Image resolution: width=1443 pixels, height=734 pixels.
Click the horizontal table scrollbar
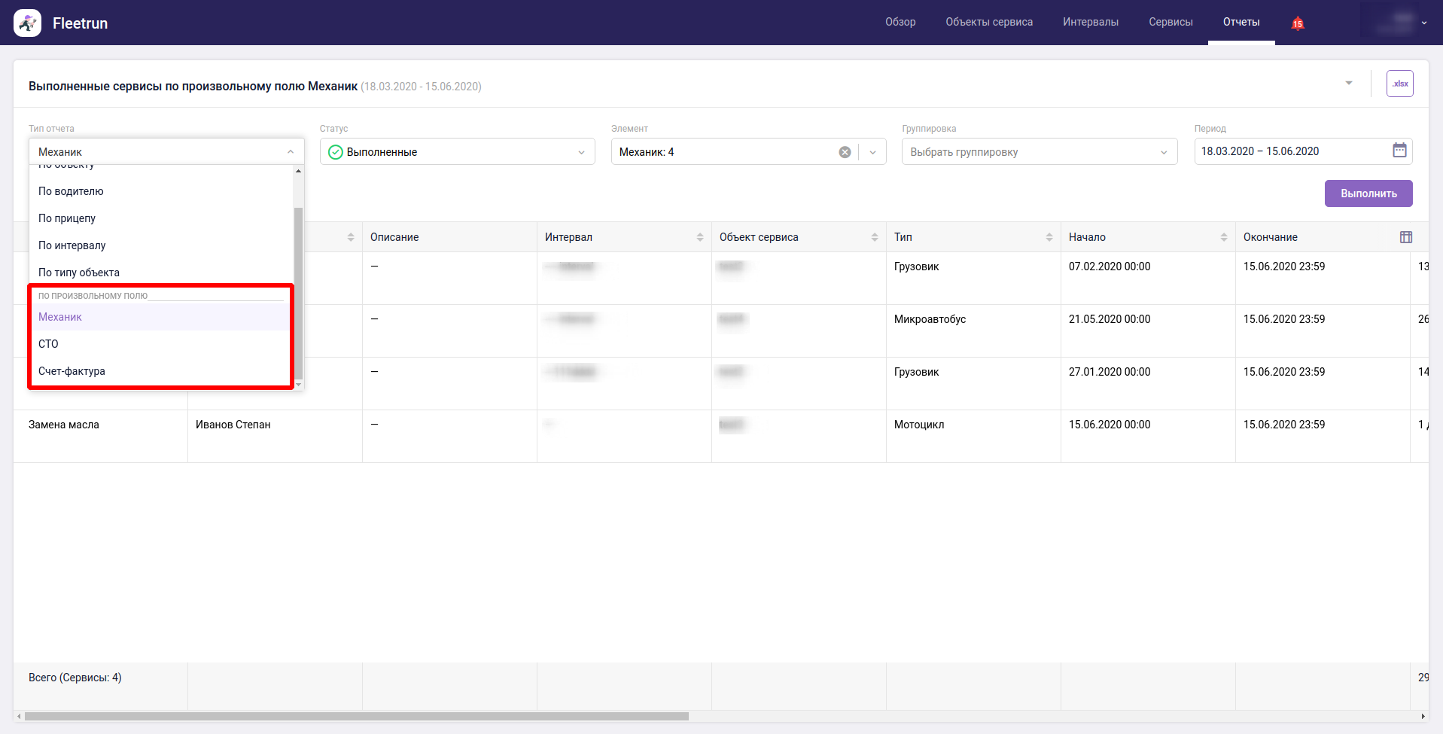[x=356, y=716]
